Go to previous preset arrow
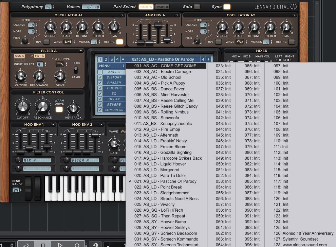 pyautogui.click(x=203, y=59)
